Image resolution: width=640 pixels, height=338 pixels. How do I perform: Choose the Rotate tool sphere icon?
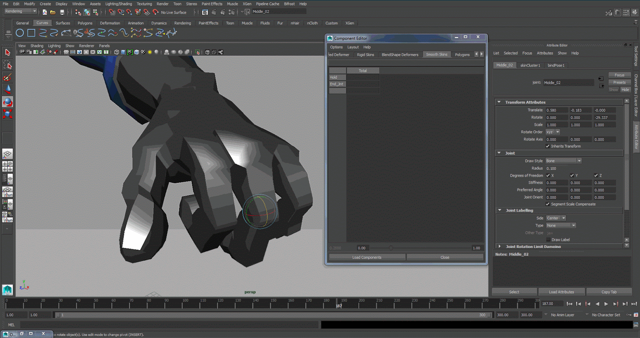[x=7, y=102]
